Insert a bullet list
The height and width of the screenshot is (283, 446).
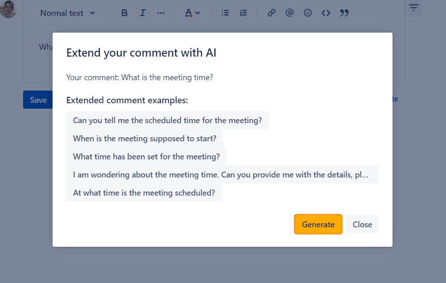(x=225, y=13)
